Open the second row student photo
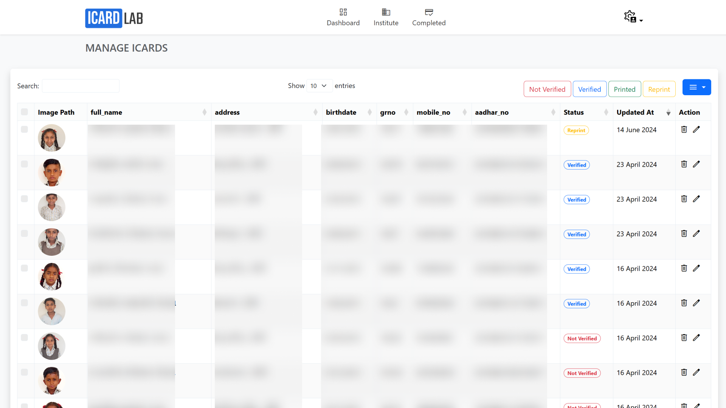 click(x=51, y=173)
